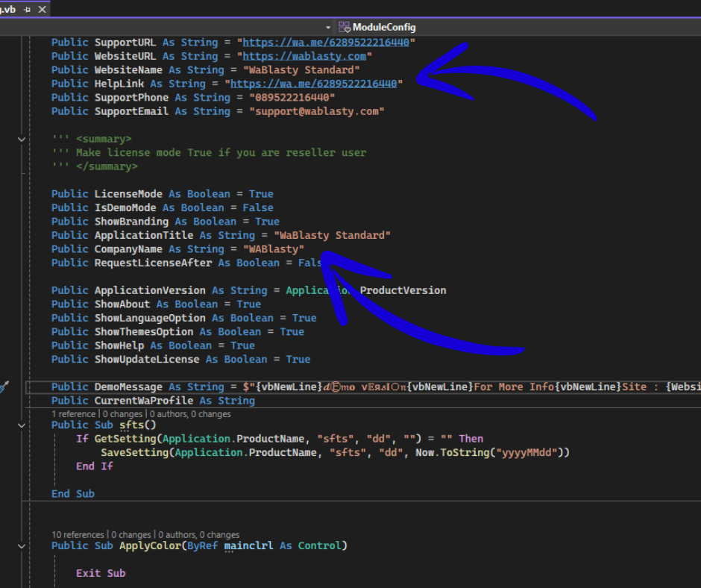701x588 pixels.
Task: Open the ModuleConfig navigation dropdown
Action: 384,28
